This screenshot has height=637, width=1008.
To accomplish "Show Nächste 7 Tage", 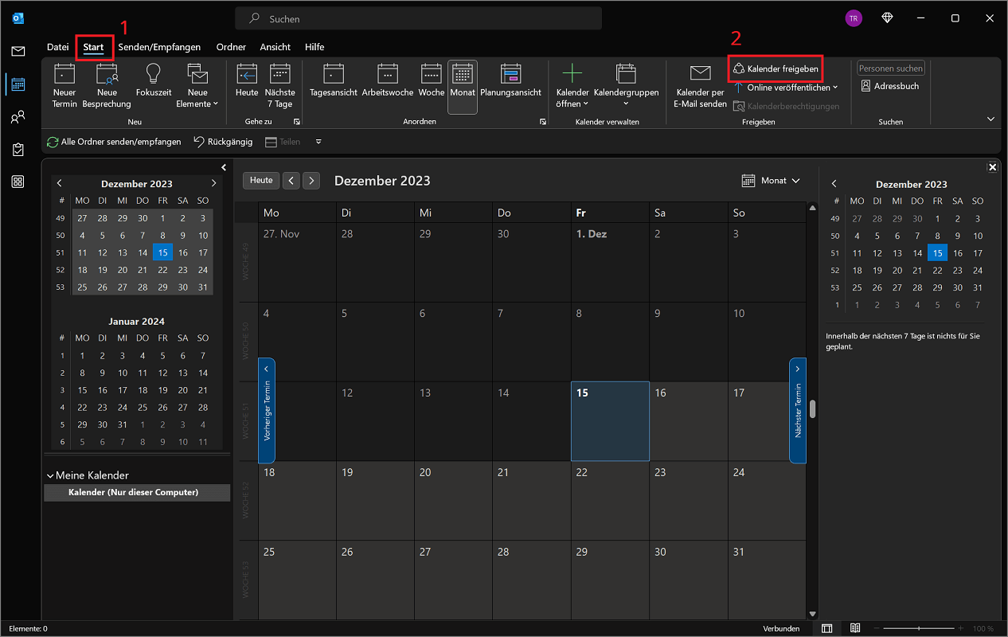I will coord(280,86).
